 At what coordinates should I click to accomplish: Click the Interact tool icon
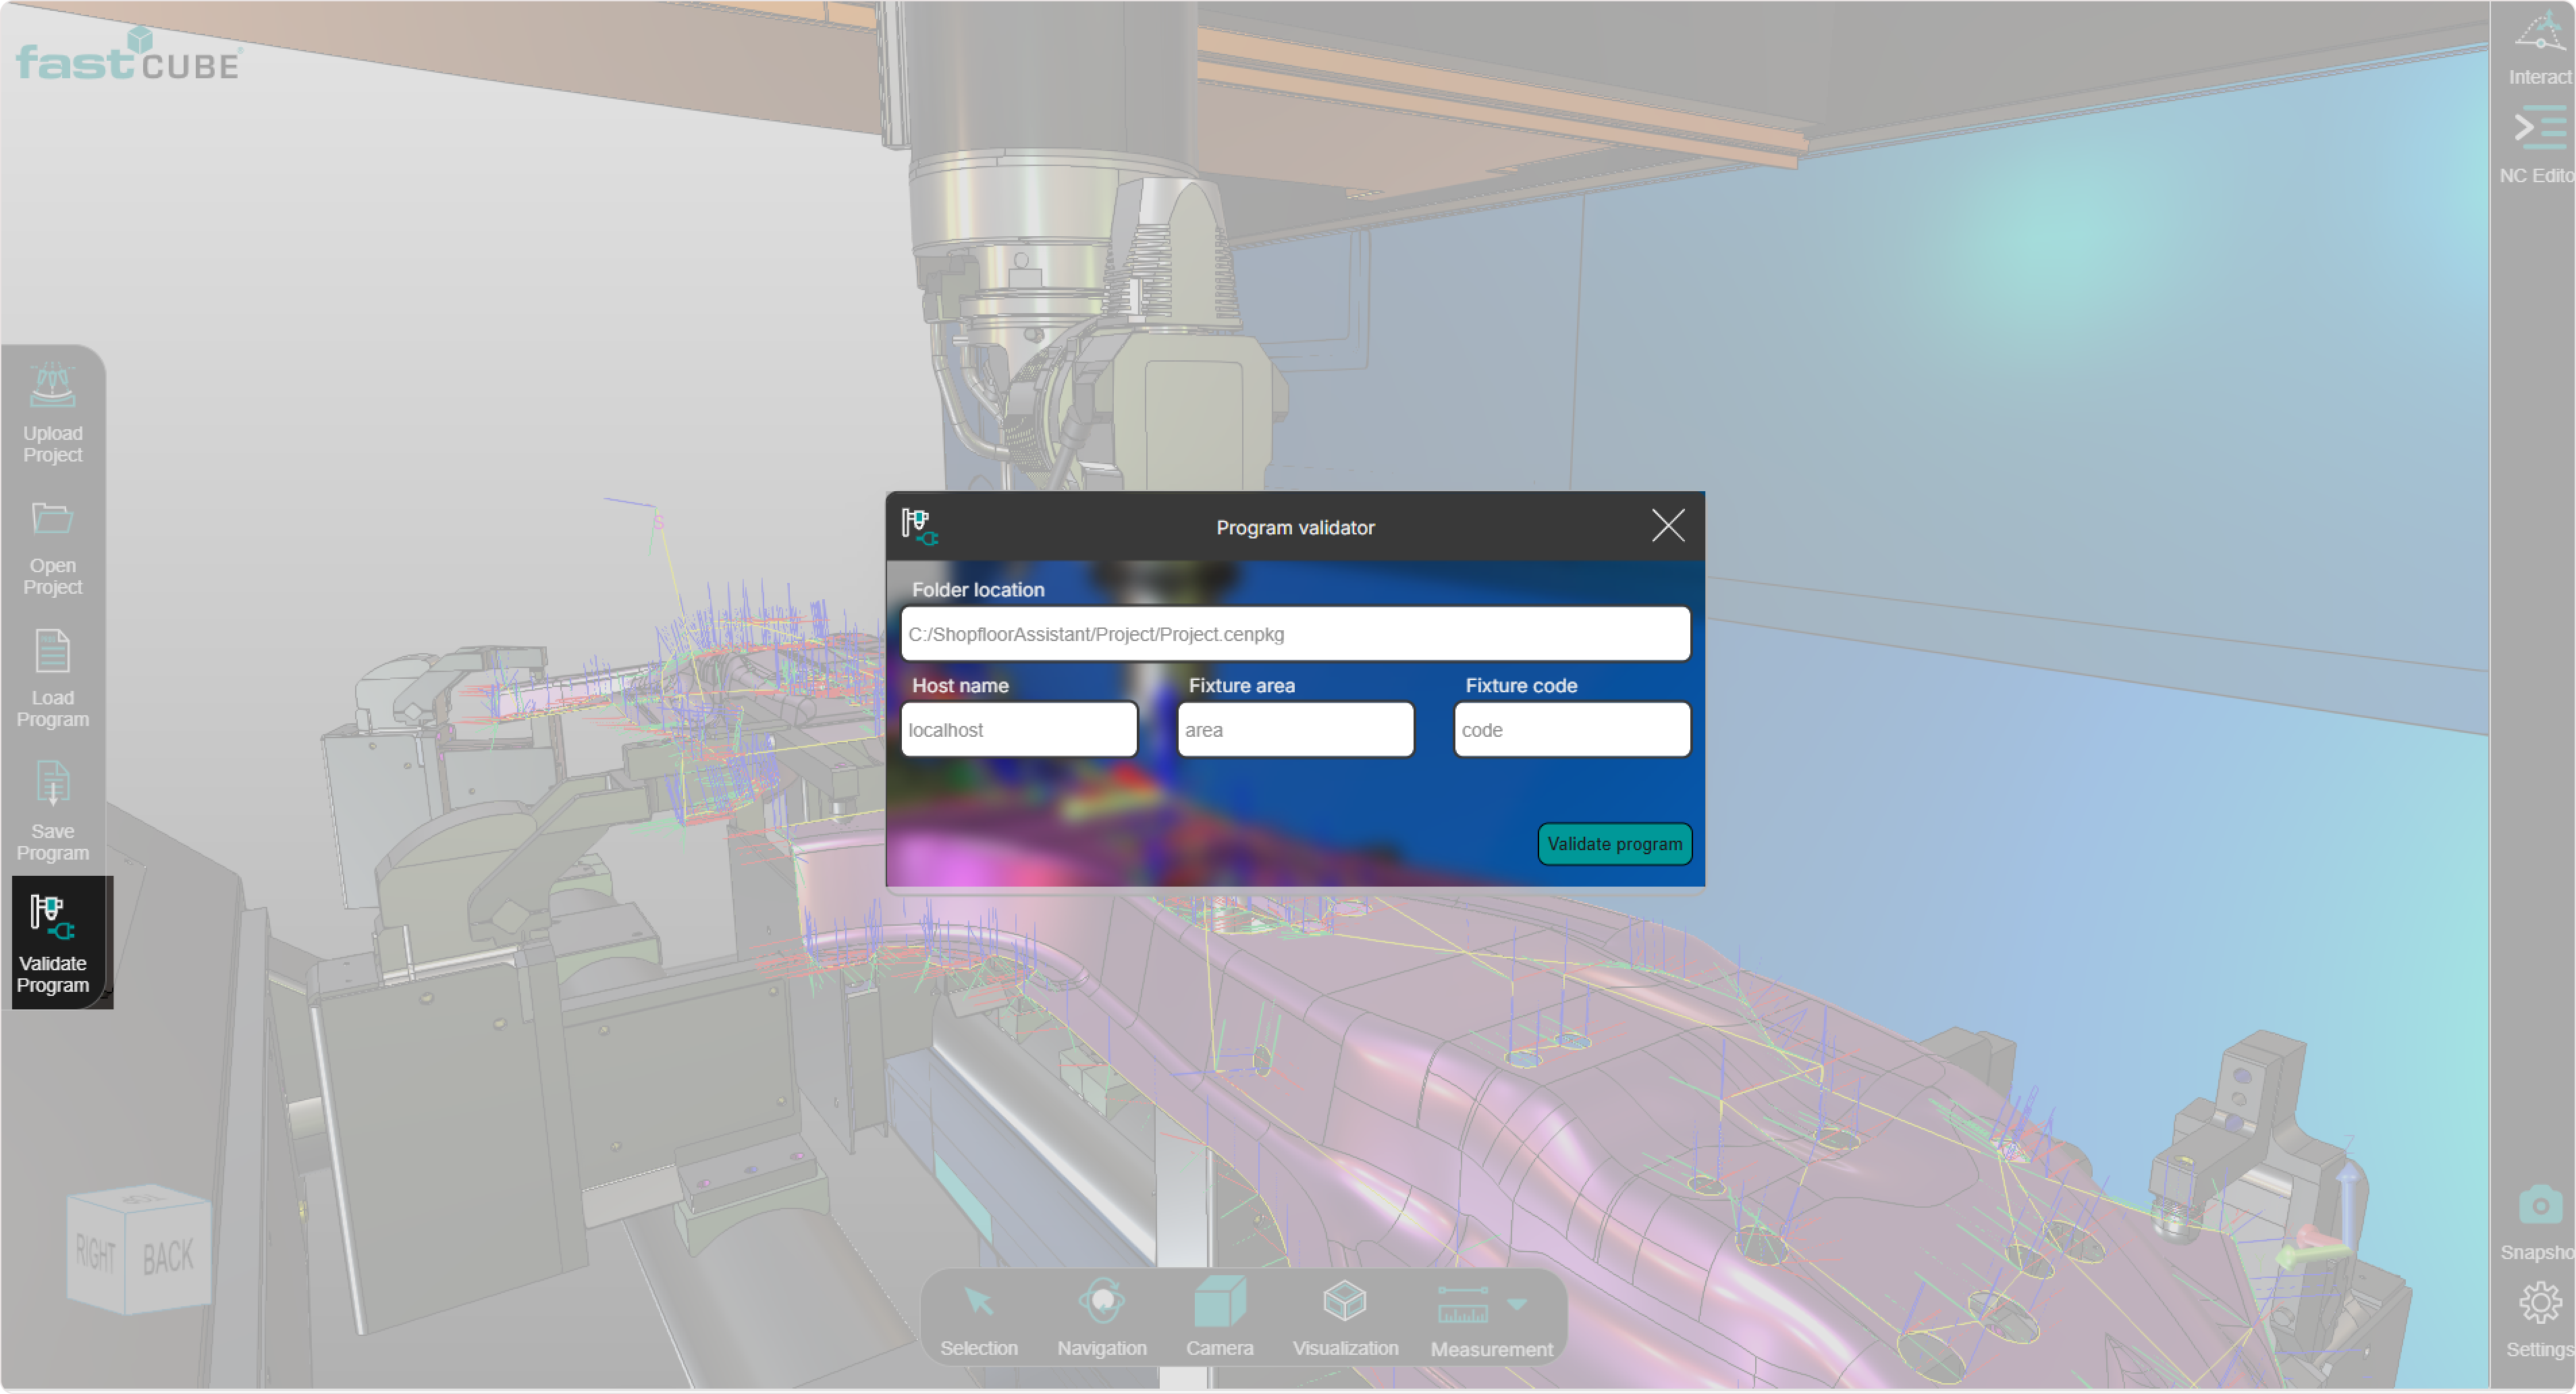(x=2540, y=32)
